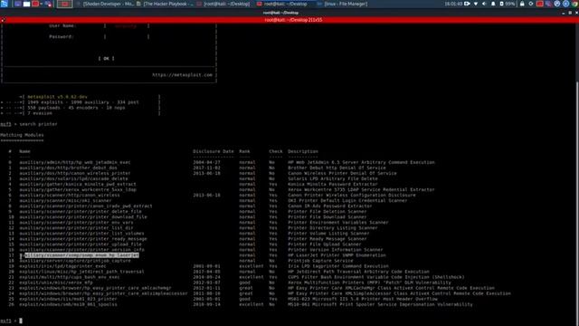Click module exploit/windows/smb/ms10_061_spoolss
Image resolution: width=579 pixels, height=326 pixels.
click(x=69, y=304)
